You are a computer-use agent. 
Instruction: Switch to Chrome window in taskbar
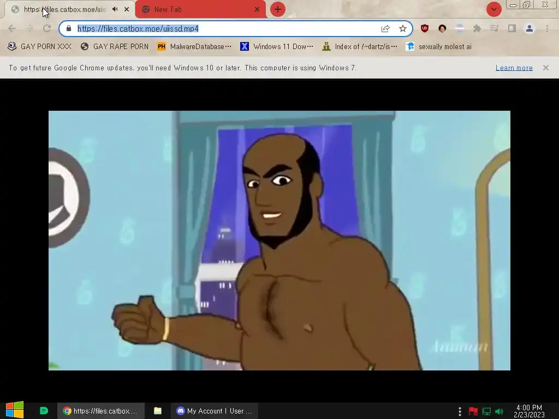(101, 411)
